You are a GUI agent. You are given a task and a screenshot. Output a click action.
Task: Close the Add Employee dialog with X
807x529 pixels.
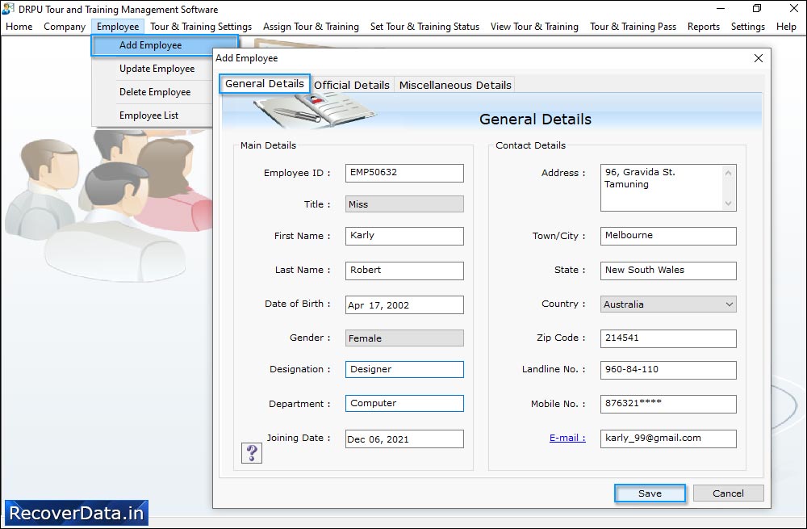[758, 58]
